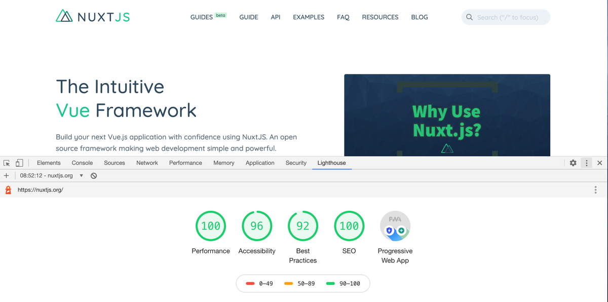Close the DevTools panel

pyautogui.click(x=599, y=163)
